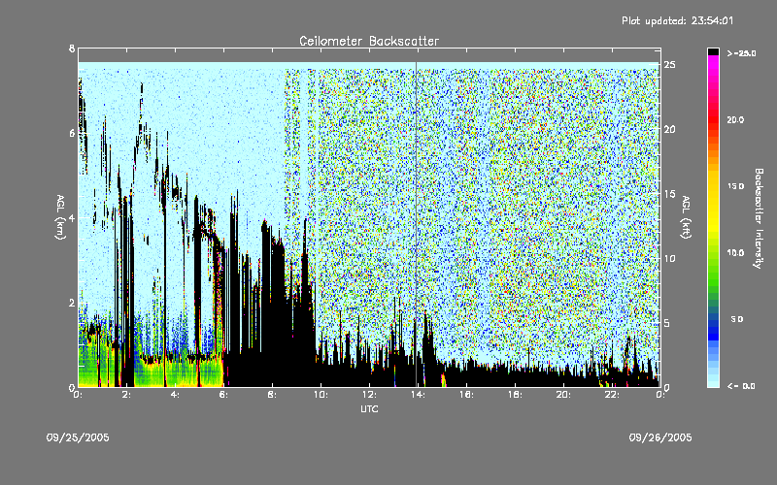This screenshot has height=485, width=777.
Task: Pick the red band of the colorbar
Action: pos(713,118)
